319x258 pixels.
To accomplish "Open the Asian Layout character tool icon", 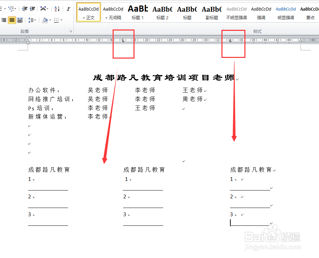I will click(43, 9).
